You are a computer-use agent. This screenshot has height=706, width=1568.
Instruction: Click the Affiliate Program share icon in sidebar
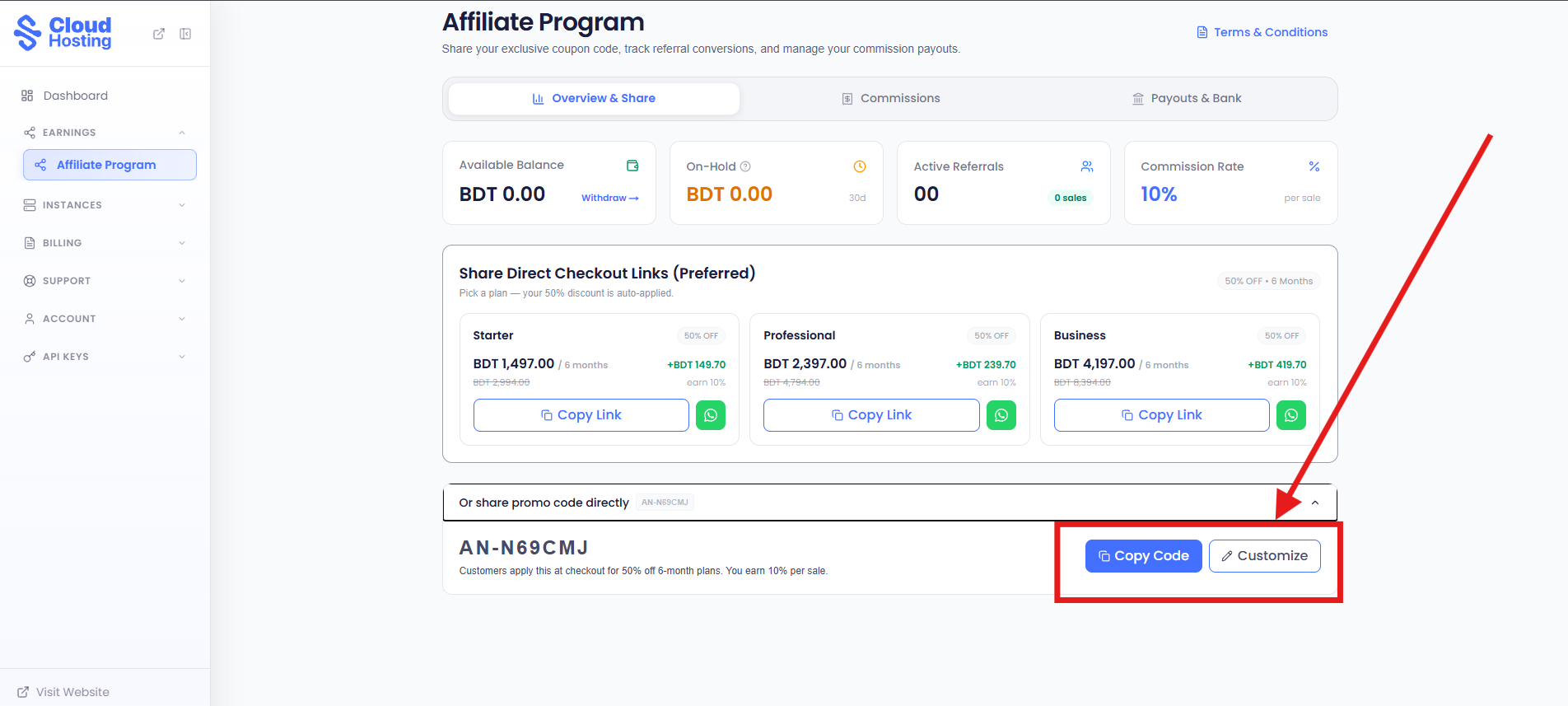pos(40,165)
